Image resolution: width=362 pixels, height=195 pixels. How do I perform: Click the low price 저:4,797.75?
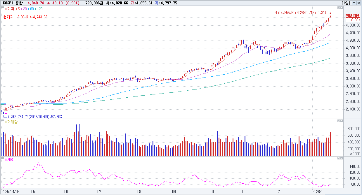click(x=166, y=3)
